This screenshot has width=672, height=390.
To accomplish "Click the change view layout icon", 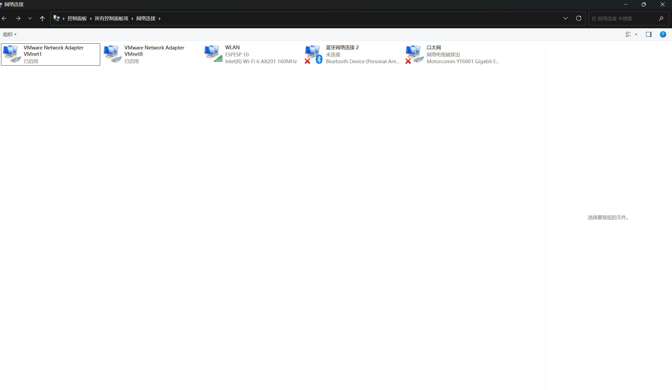I will click(628, 34).
